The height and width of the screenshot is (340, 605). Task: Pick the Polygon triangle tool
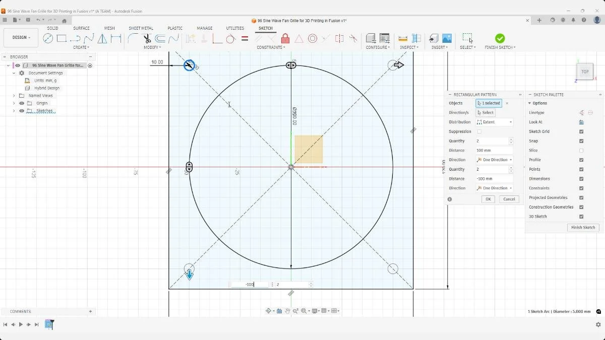coord(102,38)
